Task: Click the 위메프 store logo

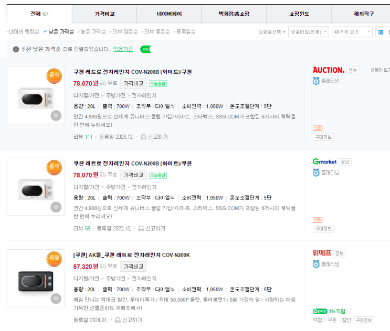Action: pyautogui.click(x=322, y=253)
